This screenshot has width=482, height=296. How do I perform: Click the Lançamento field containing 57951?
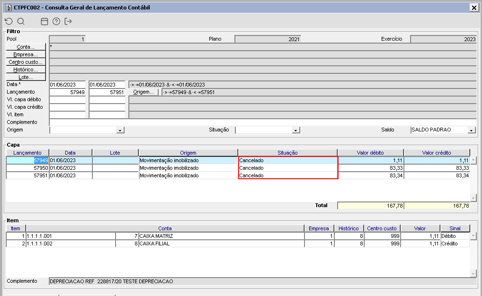click(x=107, y=92)
